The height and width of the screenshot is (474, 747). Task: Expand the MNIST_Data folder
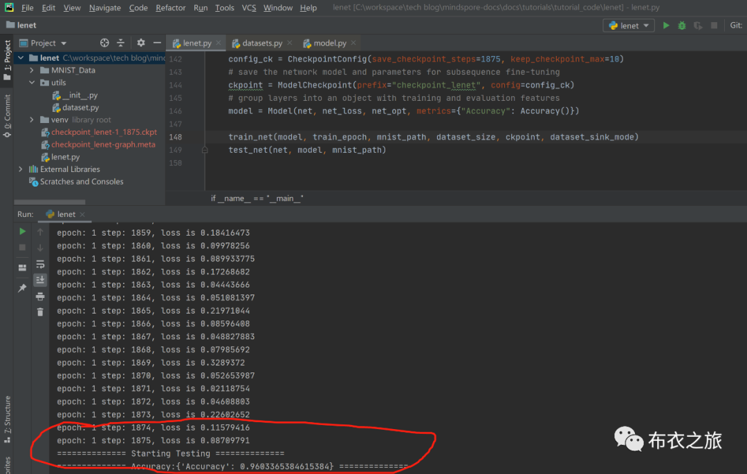click(x=32, y=70)
